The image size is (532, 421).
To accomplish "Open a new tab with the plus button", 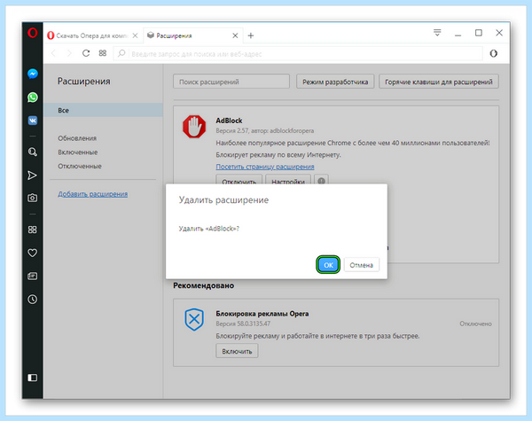I will (x=251, y=35).
